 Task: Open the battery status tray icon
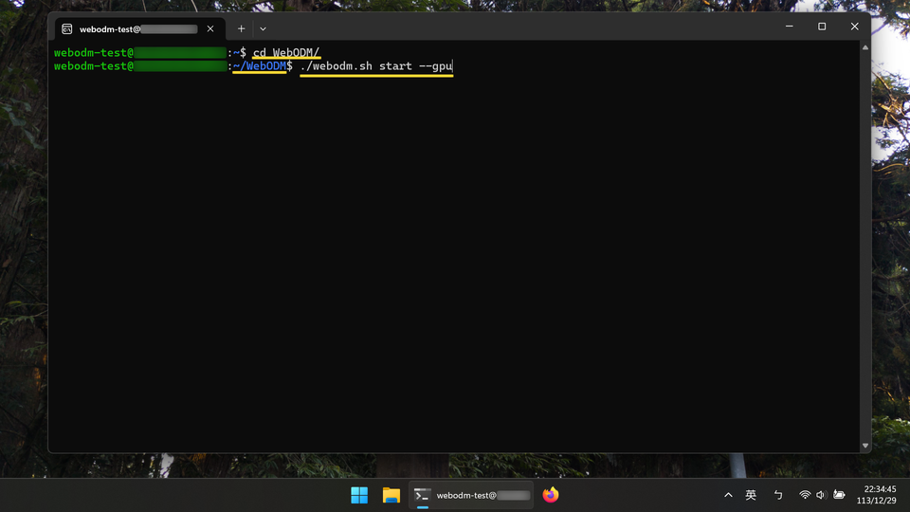(x=839, y=495)
